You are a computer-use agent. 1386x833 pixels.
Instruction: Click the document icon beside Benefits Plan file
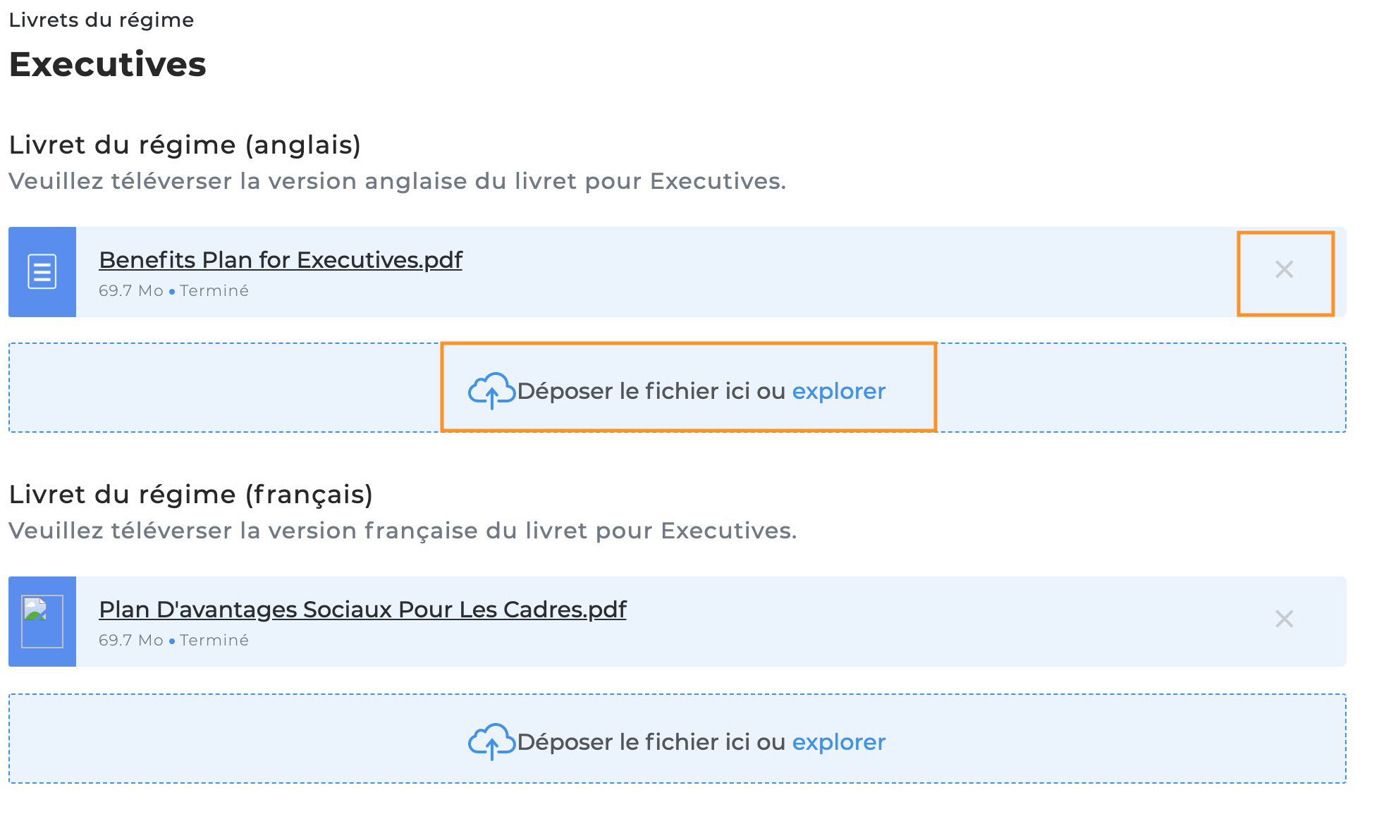pos(42,272)
